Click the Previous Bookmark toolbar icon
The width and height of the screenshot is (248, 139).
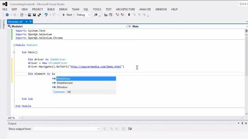click(x=134, y=15)
